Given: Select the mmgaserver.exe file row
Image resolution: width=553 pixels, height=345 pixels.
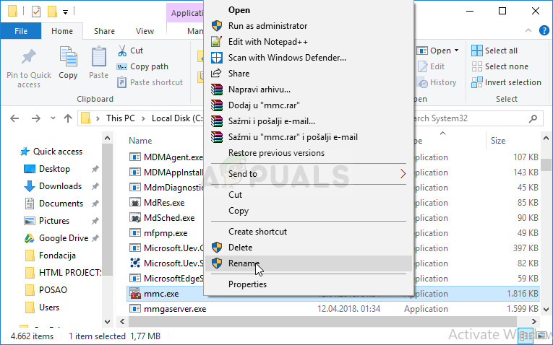Looking at the screenshot, I should [x=333, y=309].
